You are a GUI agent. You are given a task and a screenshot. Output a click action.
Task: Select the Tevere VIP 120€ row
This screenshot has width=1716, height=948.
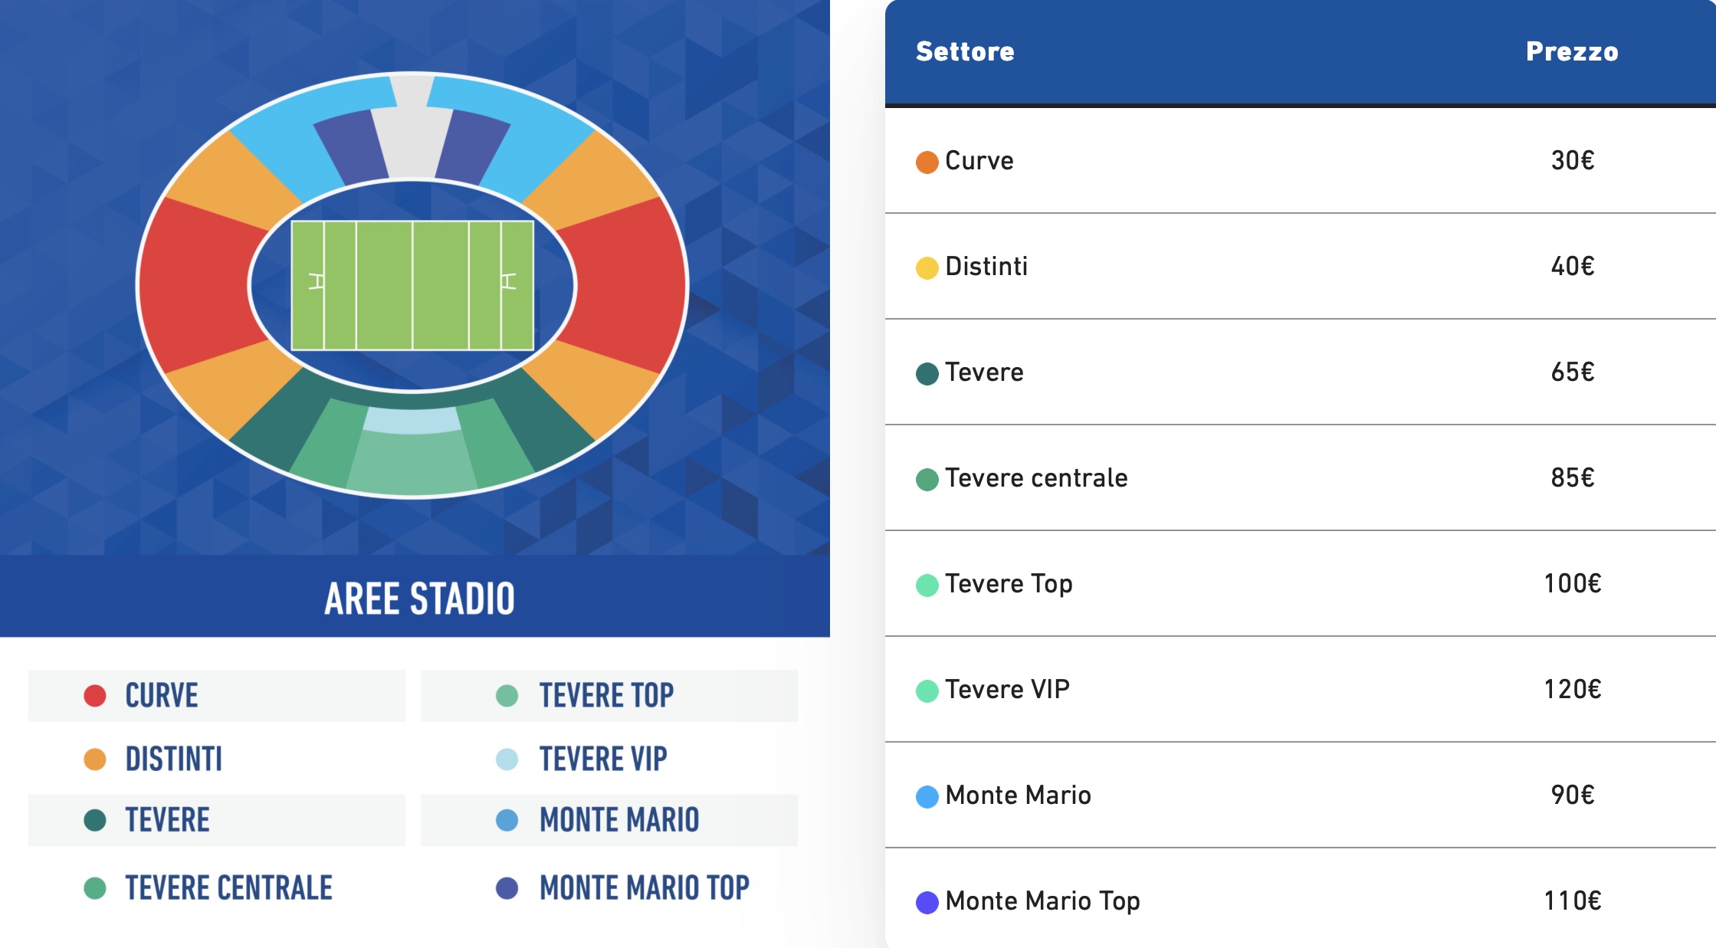[x=1300, y=689]
